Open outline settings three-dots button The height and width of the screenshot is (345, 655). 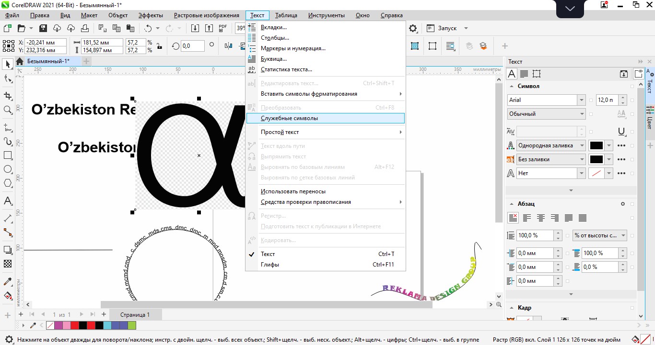tap(622, 173)
